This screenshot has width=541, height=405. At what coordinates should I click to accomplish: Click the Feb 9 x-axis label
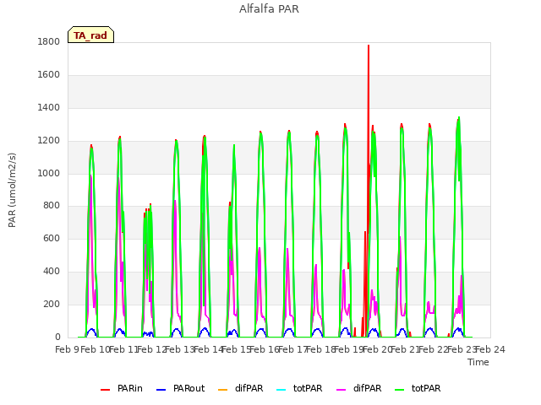click(67, 349)
